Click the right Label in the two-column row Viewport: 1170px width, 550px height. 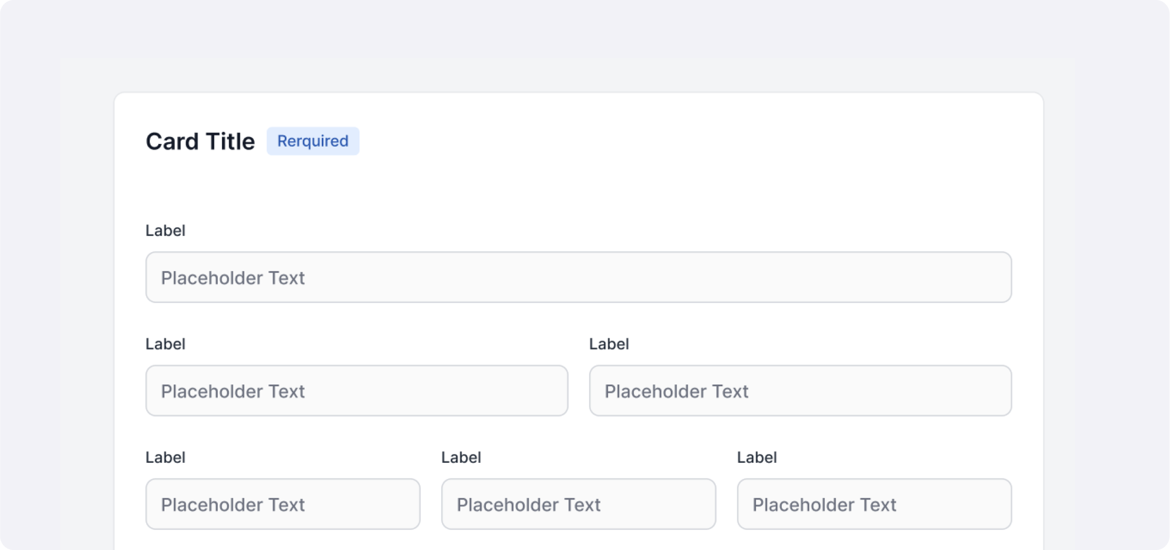(x=609, y=344)
